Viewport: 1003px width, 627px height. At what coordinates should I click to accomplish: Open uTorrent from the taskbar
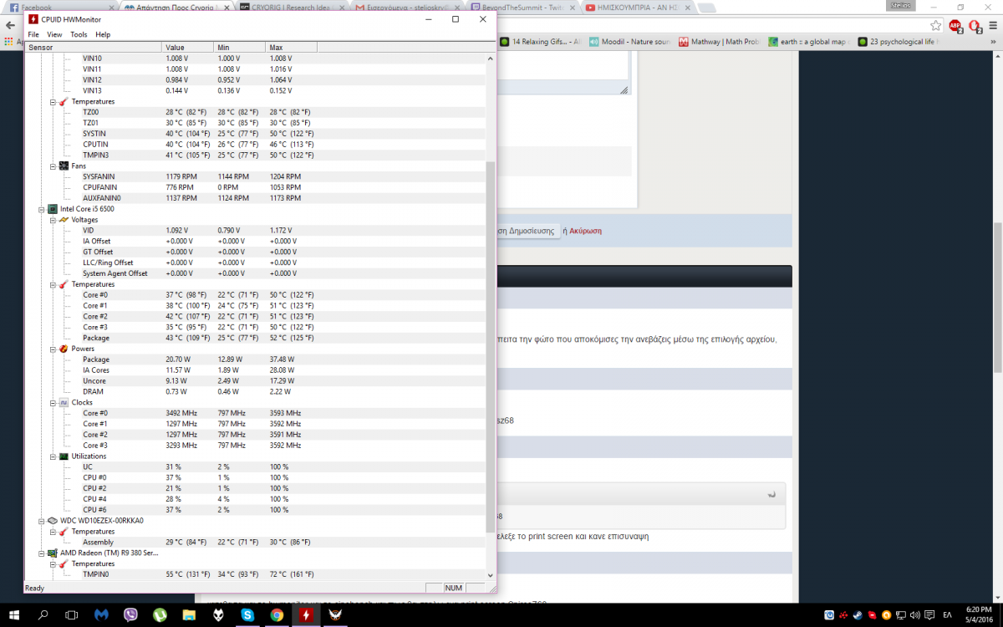tap(160, 614)
